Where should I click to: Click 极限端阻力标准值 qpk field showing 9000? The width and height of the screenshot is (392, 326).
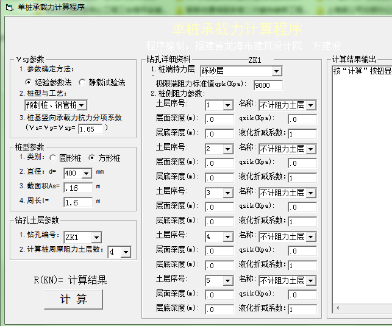click(x=268, y=85)
